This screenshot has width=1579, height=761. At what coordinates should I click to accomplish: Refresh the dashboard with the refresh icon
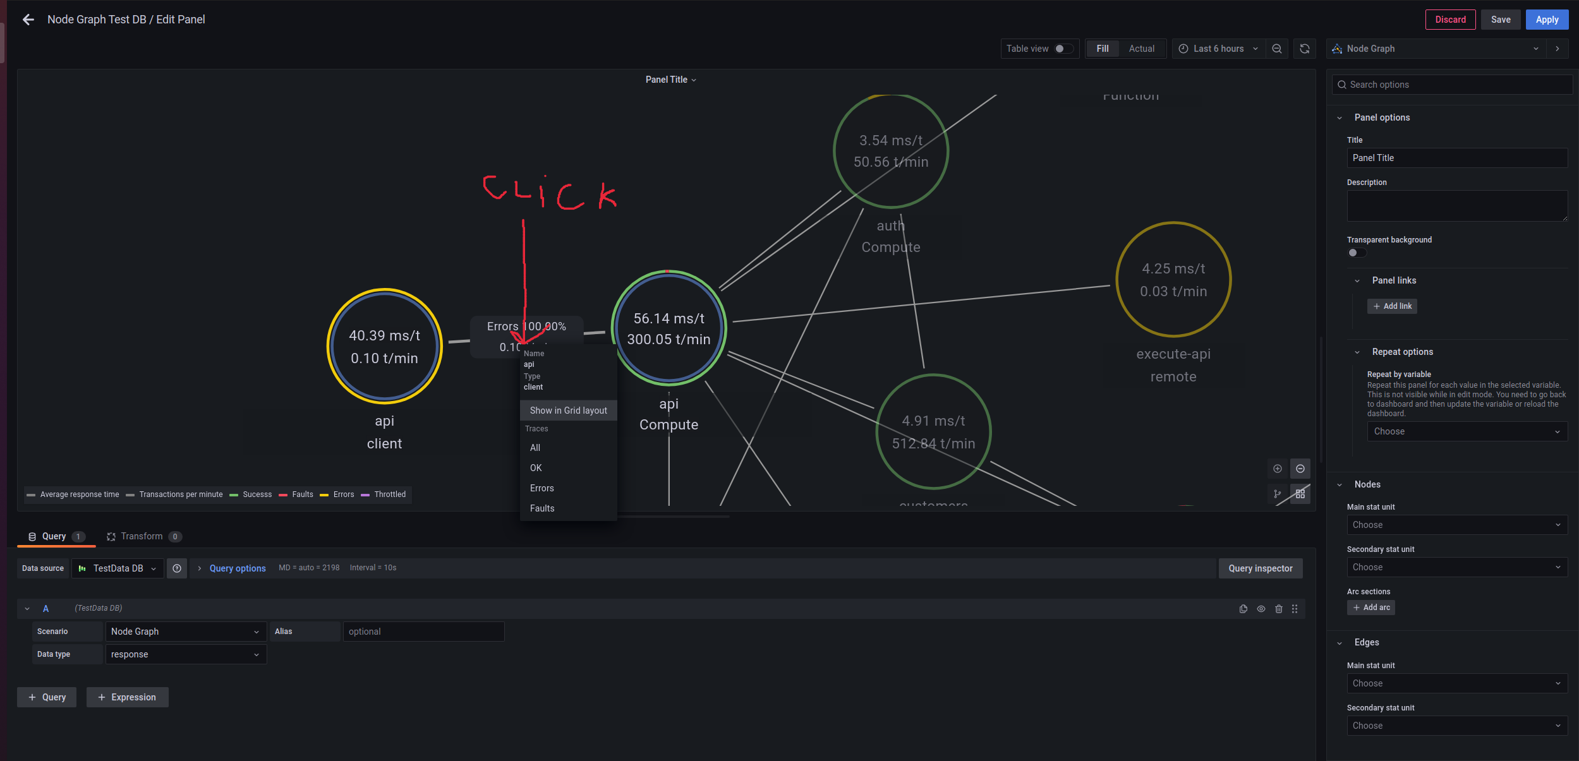[1304, 48]
